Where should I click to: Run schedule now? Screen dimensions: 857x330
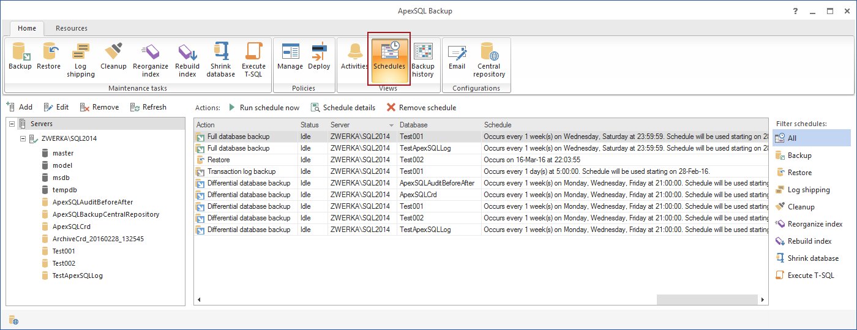coord(264,108)
